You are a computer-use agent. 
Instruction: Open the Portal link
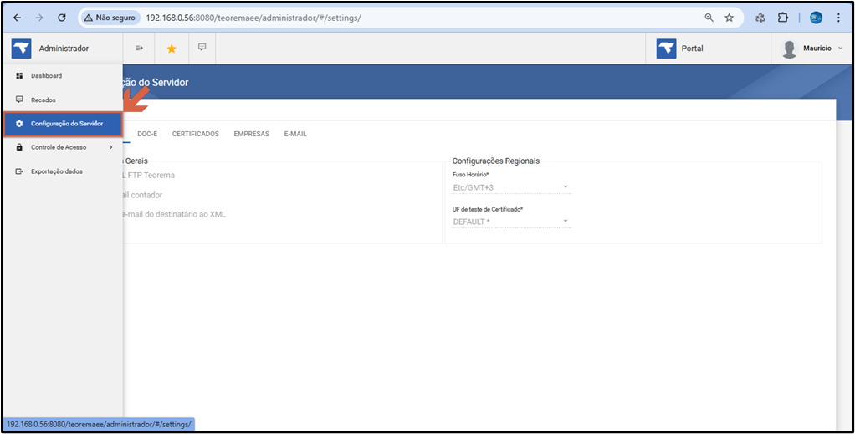692,49
